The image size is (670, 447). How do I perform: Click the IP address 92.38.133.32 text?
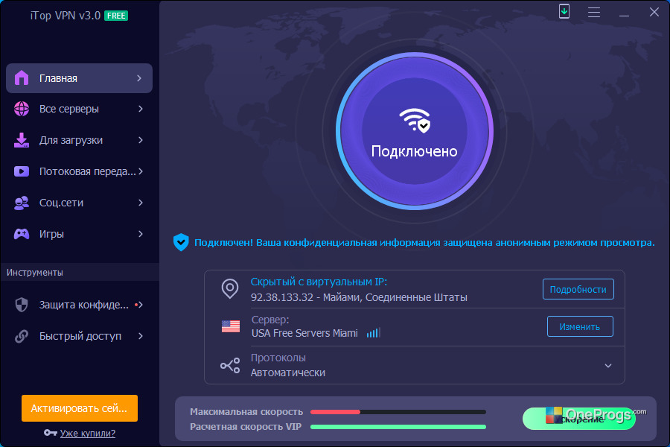pos(282,297)
